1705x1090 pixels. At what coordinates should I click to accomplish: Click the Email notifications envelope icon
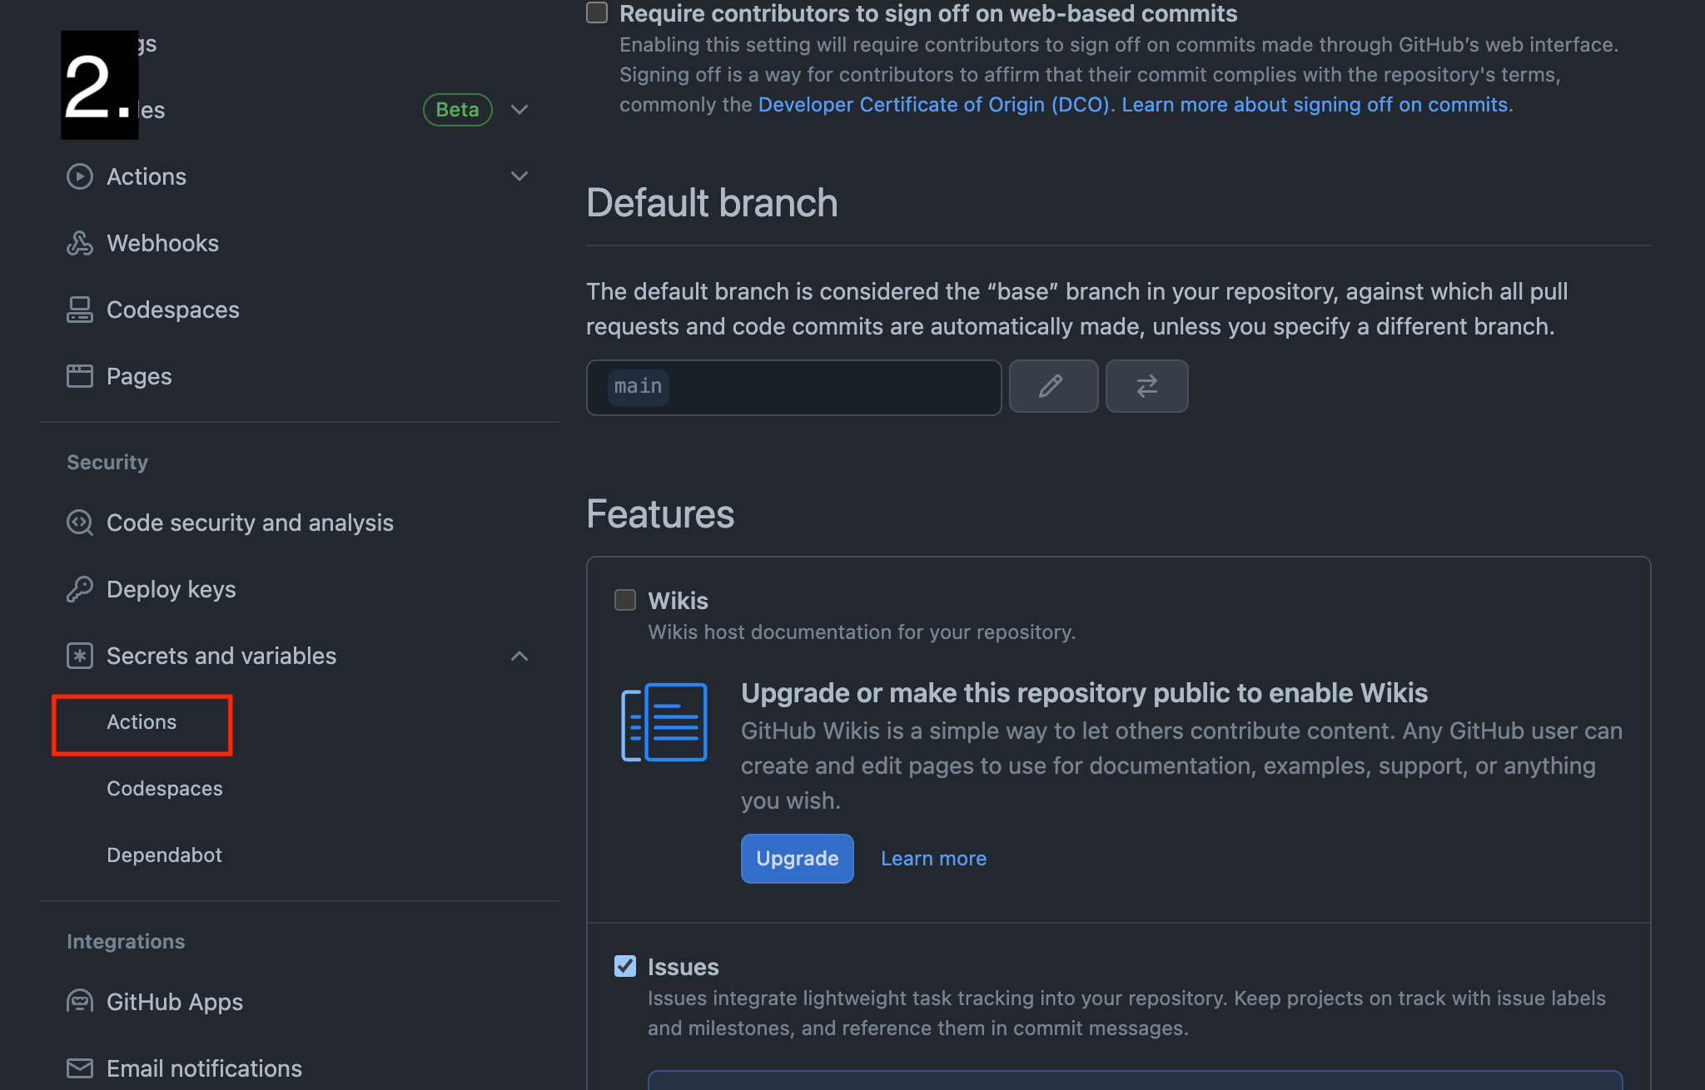[x=80, y=1068]
